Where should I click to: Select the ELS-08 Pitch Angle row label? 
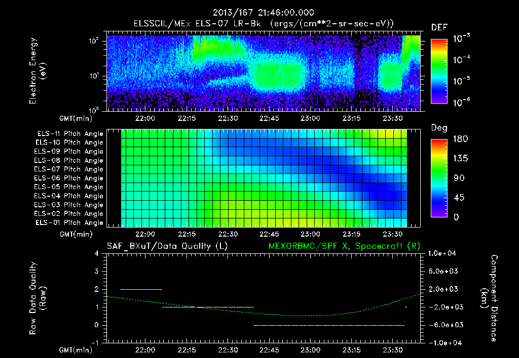coord(68,160)
